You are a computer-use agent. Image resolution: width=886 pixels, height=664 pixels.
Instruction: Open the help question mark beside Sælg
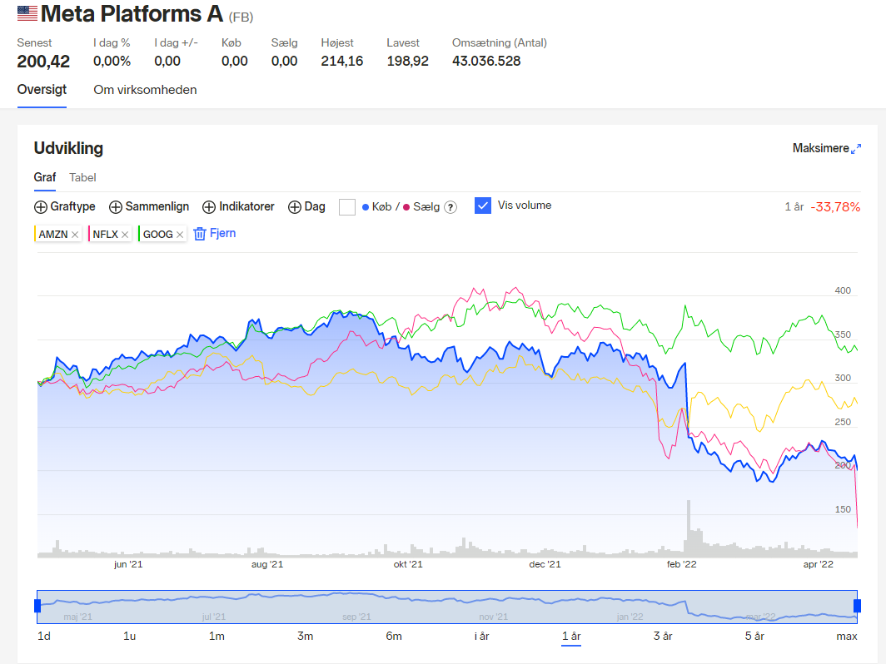pos(450,207)
